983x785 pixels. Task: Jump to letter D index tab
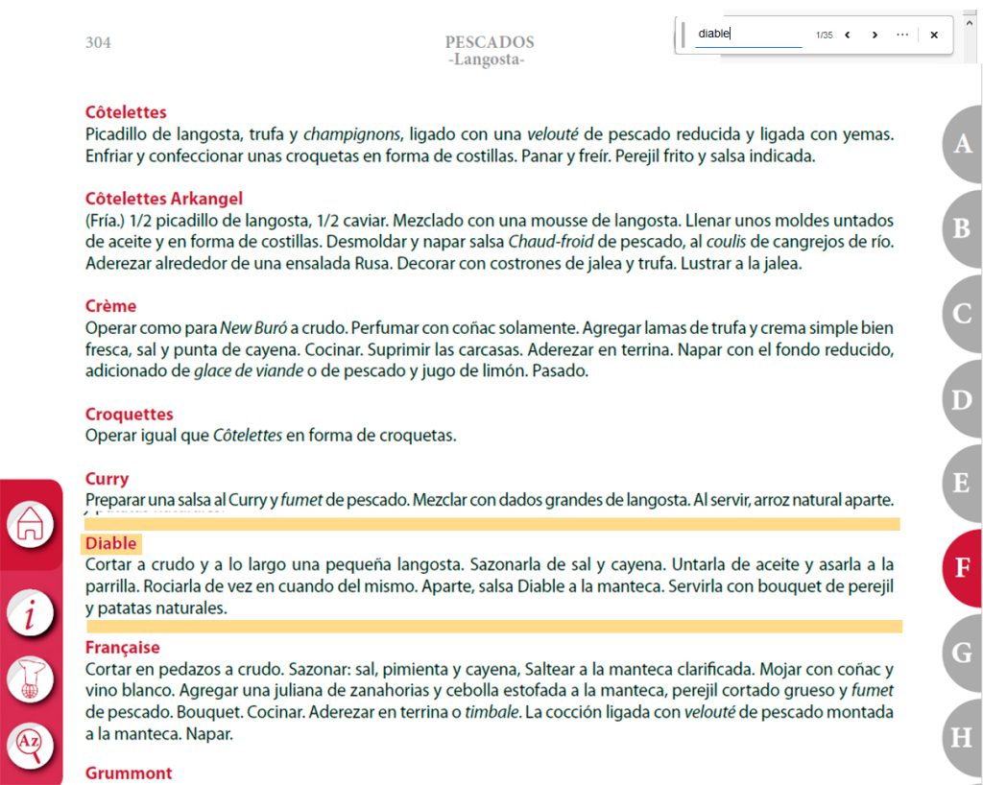click(962, 399)
